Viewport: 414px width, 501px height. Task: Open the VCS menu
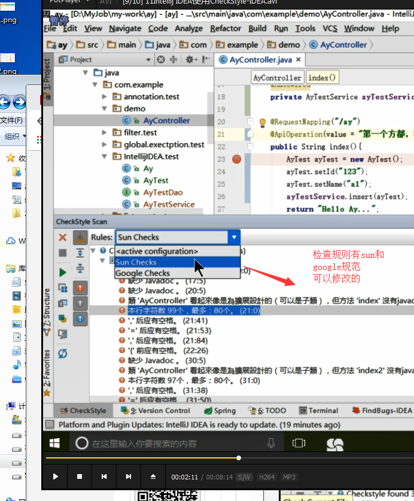click(330, 29)
